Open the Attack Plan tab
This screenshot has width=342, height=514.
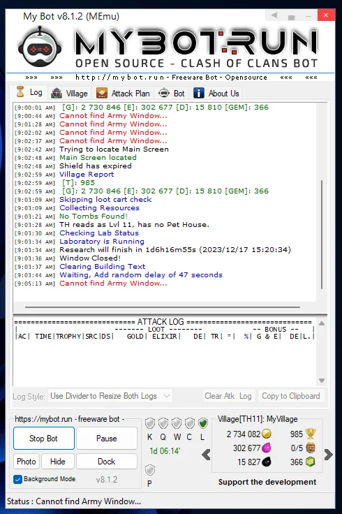[x=123, y=94]
